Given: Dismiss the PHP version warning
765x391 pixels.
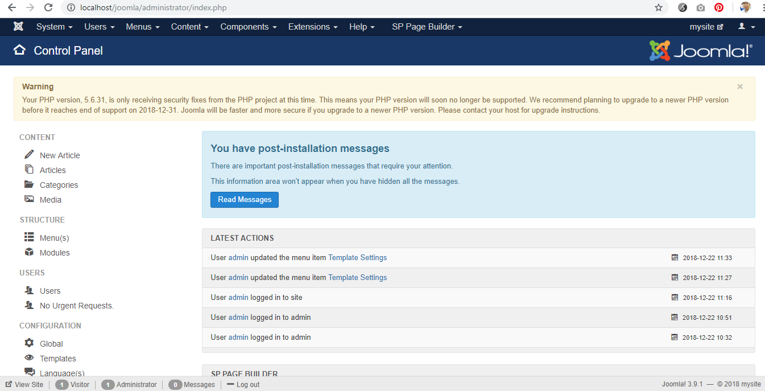Looking at the screenshot, I should 740,87.
